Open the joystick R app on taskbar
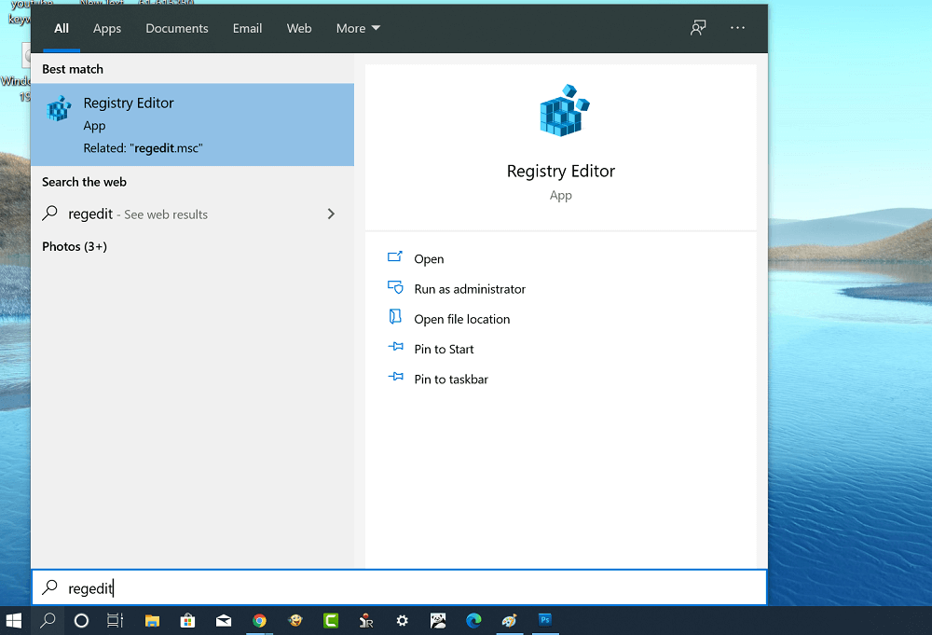The width and height of the screenshot is (932, 635). point(366,621)
